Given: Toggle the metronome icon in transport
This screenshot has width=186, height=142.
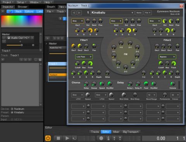Looking at the screenshot, I should point(108,139).
